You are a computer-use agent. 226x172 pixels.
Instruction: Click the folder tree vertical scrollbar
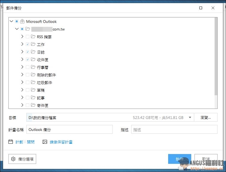[x=216, y=57]
